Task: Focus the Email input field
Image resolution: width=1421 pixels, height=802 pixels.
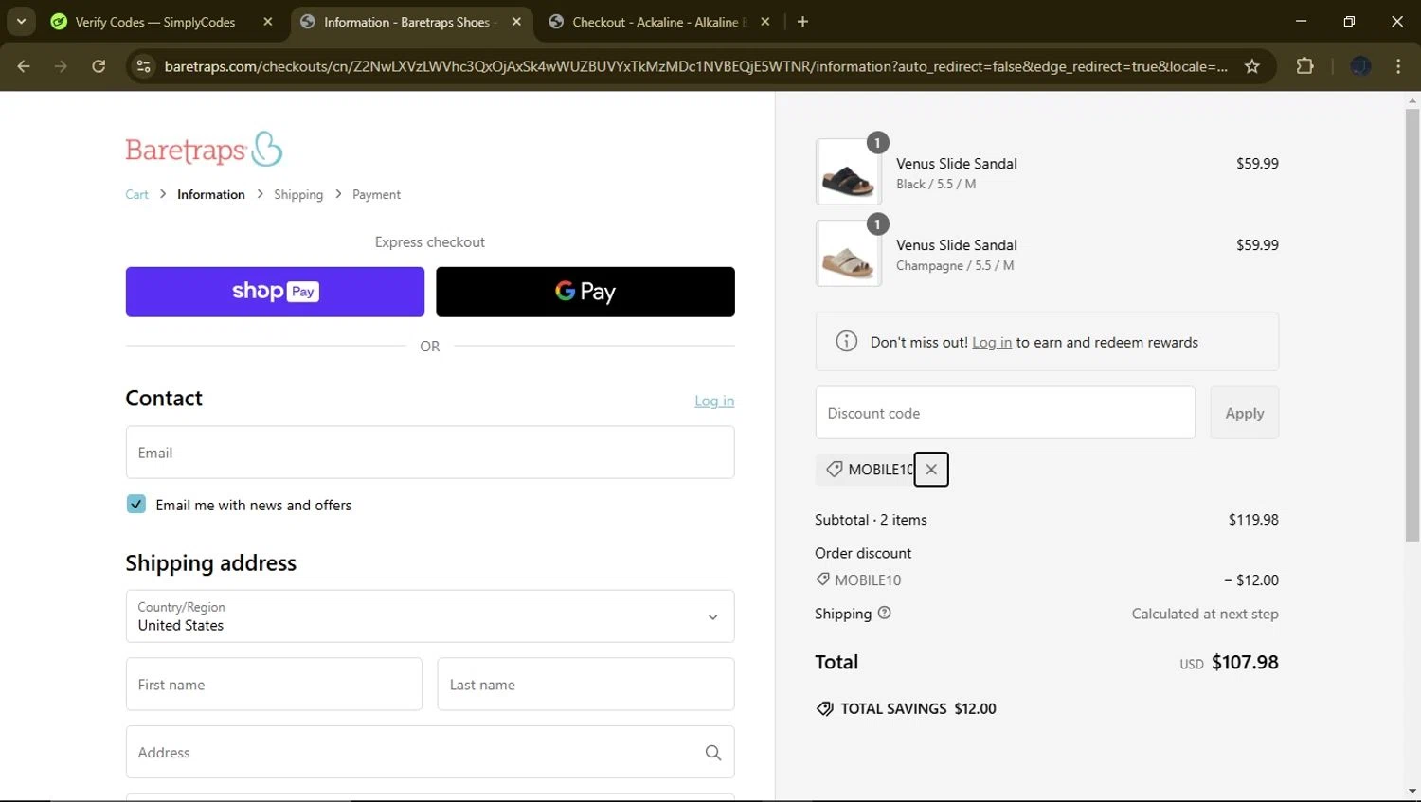Action: pos(430,453)
